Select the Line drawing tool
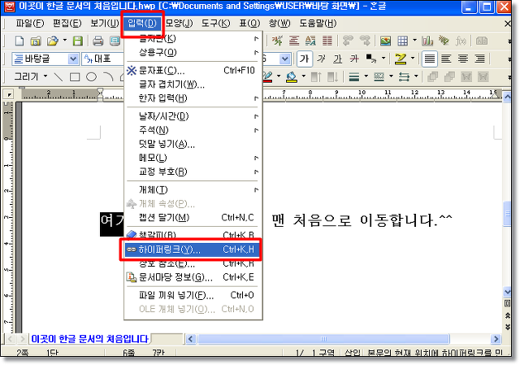This screenshot has height=365, width=520. pos(58,77)
